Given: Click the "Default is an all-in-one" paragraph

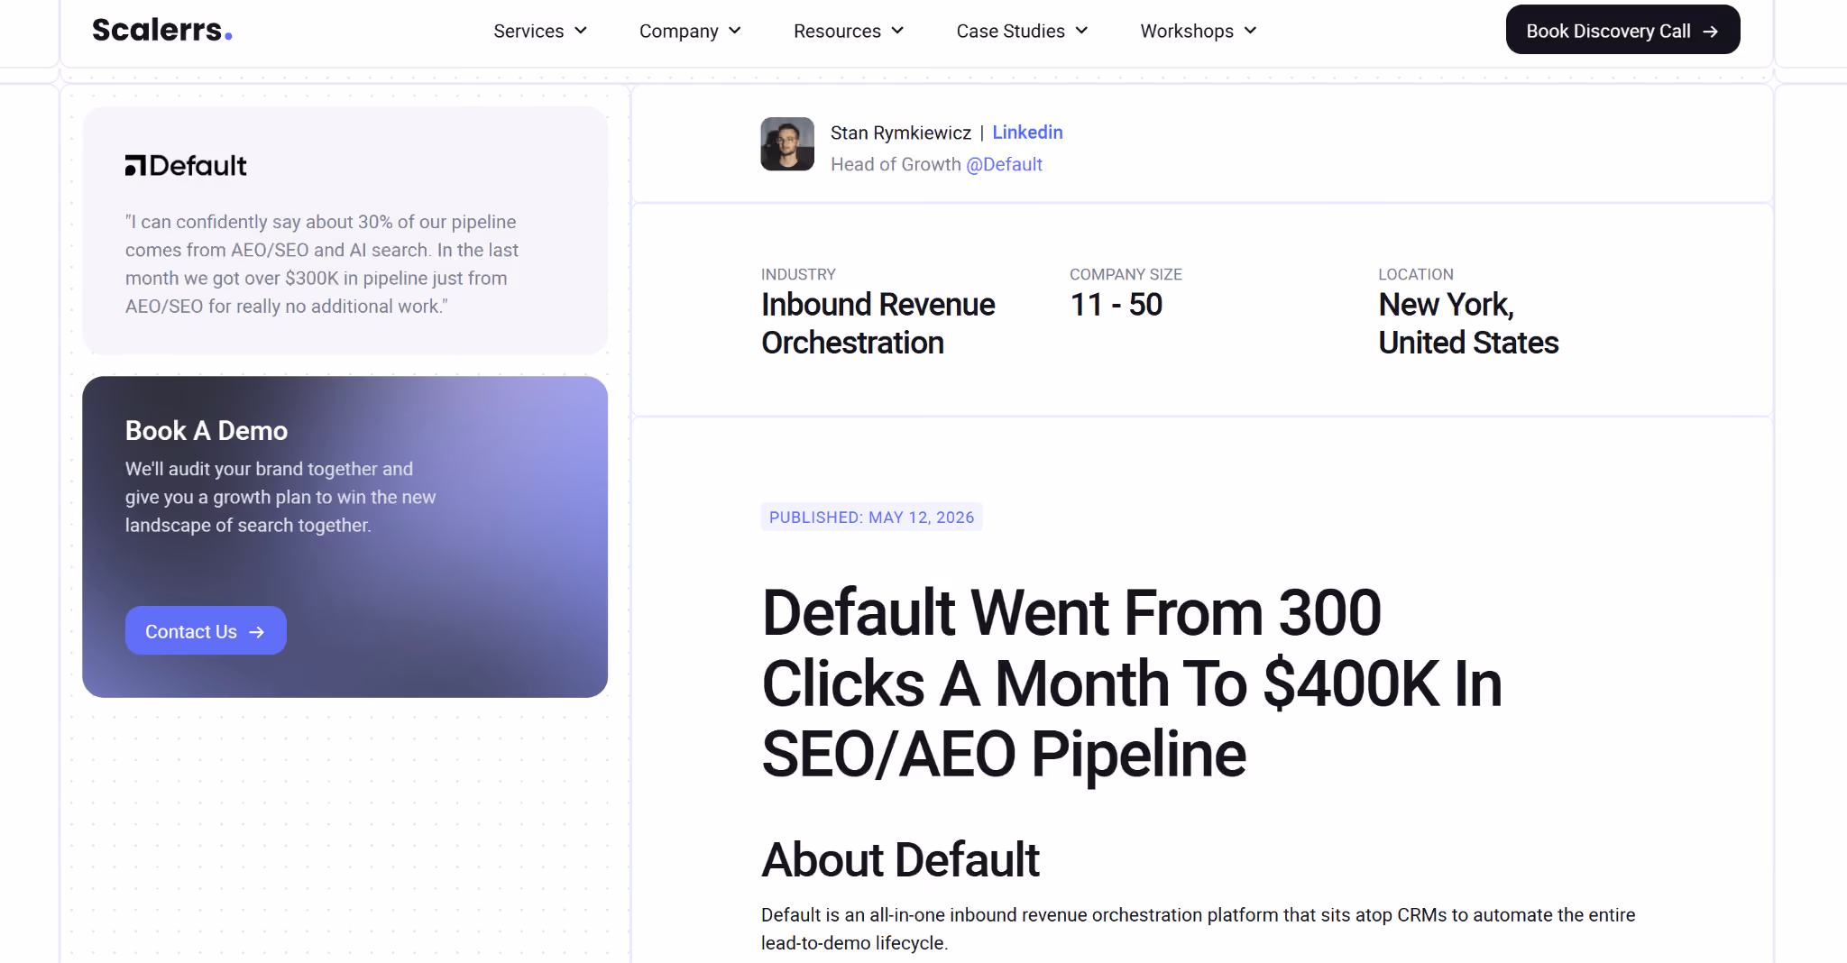Looking at the screenshot, I should pos(1198,929).
